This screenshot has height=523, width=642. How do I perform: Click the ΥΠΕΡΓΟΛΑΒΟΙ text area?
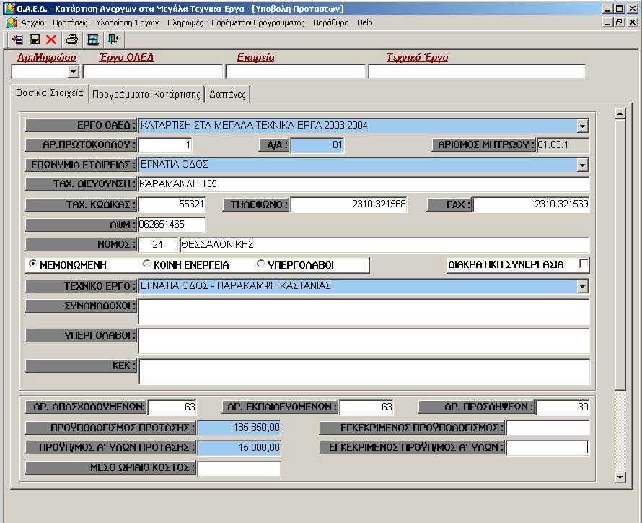[364, 341]
